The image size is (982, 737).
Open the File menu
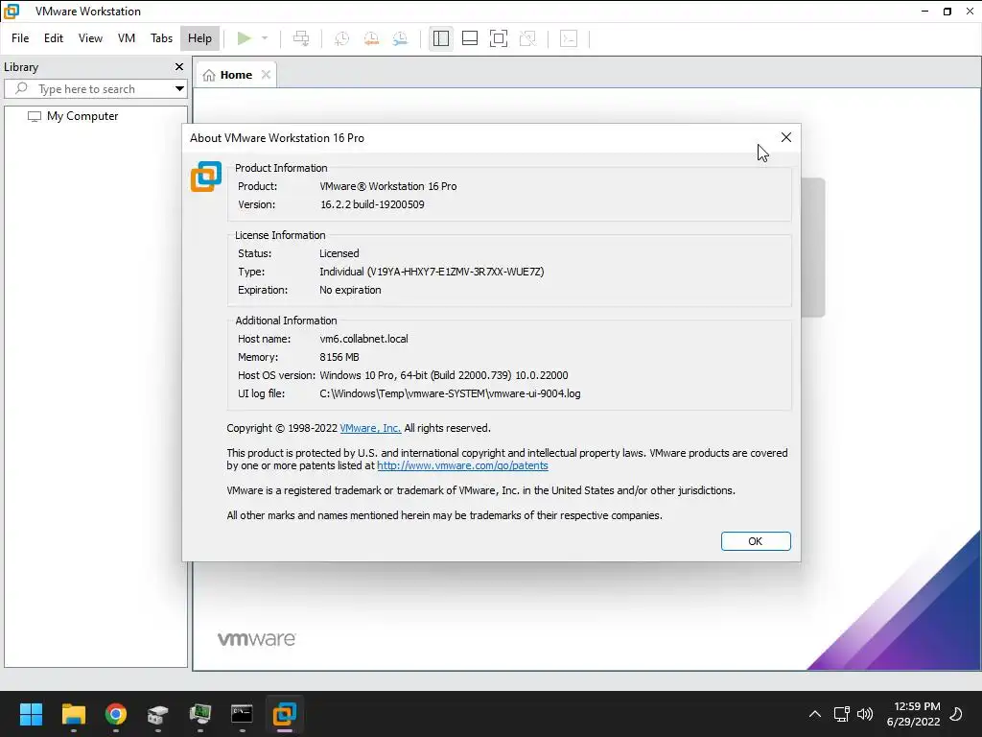click(x=20, y=38)
